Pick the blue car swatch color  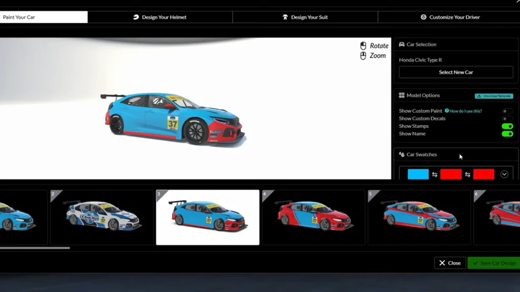pyautogui.click(x=418, y=174)
